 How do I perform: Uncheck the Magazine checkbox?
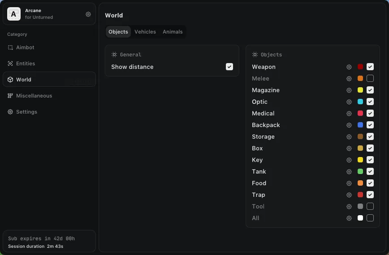pos(370,90)
